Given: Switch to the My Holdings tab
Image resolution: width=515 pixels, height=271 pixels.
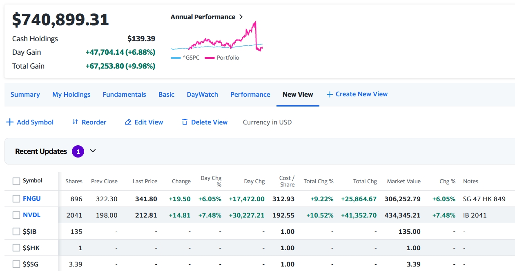Looking at the screenshot, I should 71,94.
